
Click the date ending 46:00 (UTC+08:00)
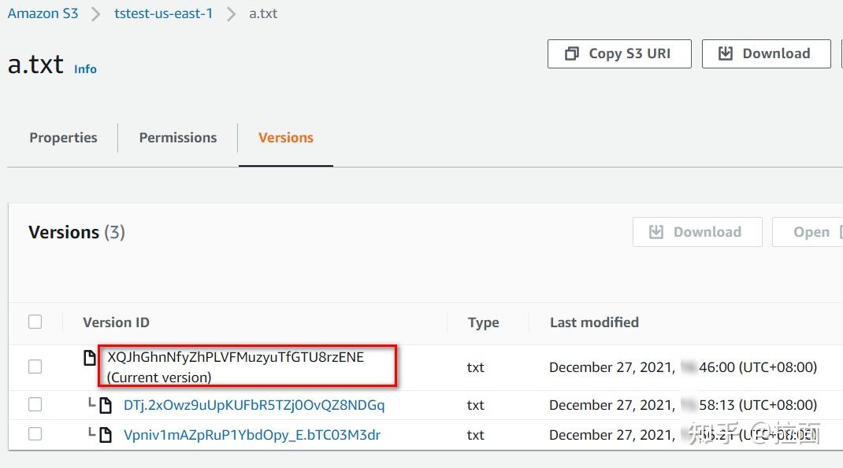683,367
